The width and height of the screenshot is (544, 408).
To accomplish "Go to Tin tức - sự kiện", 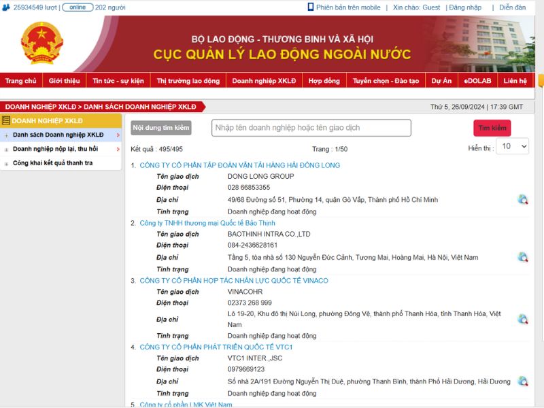I will [x=118, y=81].
